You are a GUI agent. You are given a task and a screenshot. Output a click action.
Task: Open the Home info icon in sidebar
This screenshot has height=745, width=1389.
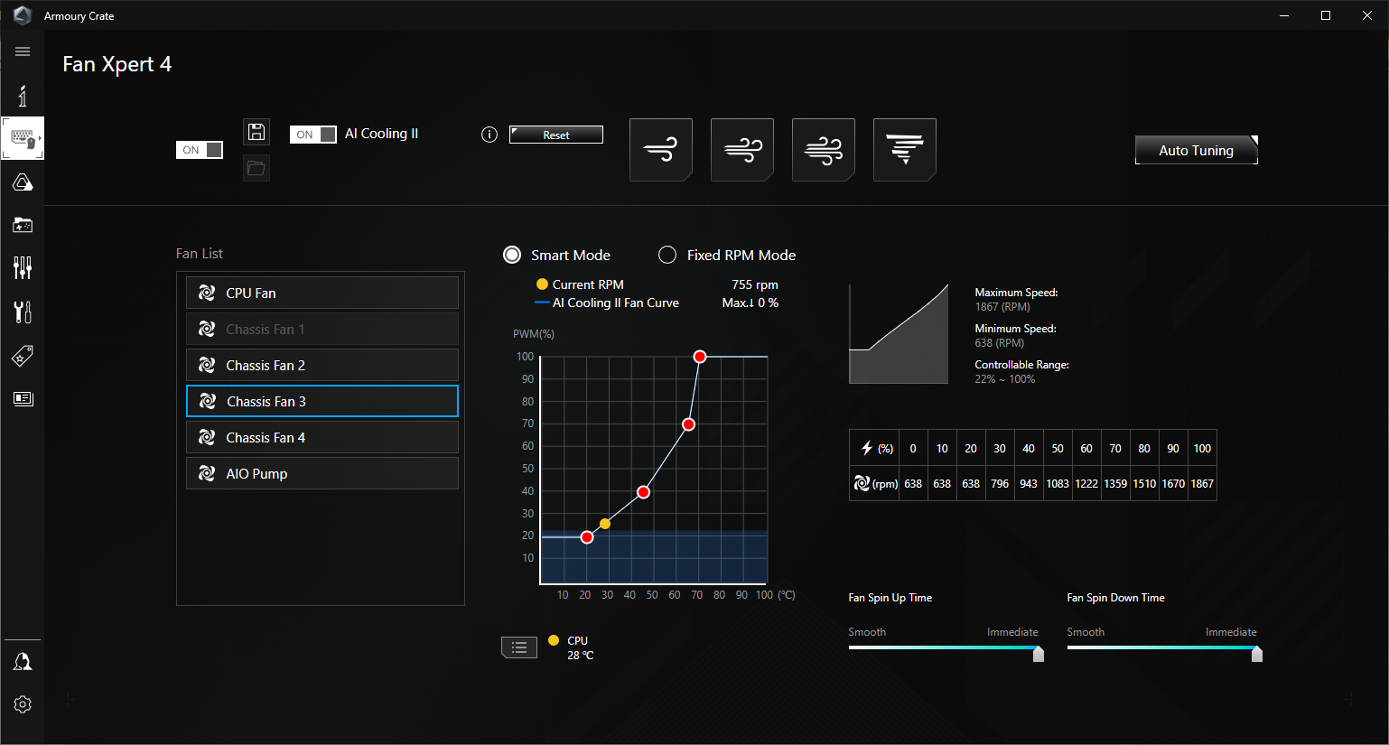coord(23,96)
